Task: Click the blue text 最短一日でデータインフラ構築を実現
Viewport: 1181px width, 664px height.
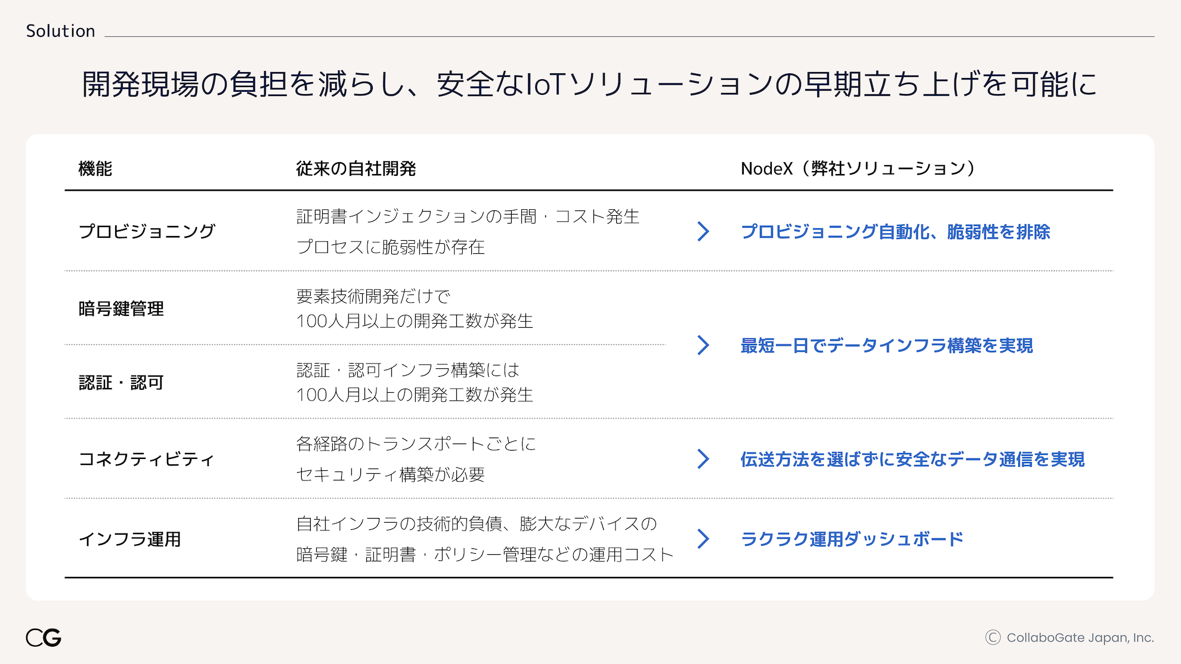Action: [x=886, y=345]
